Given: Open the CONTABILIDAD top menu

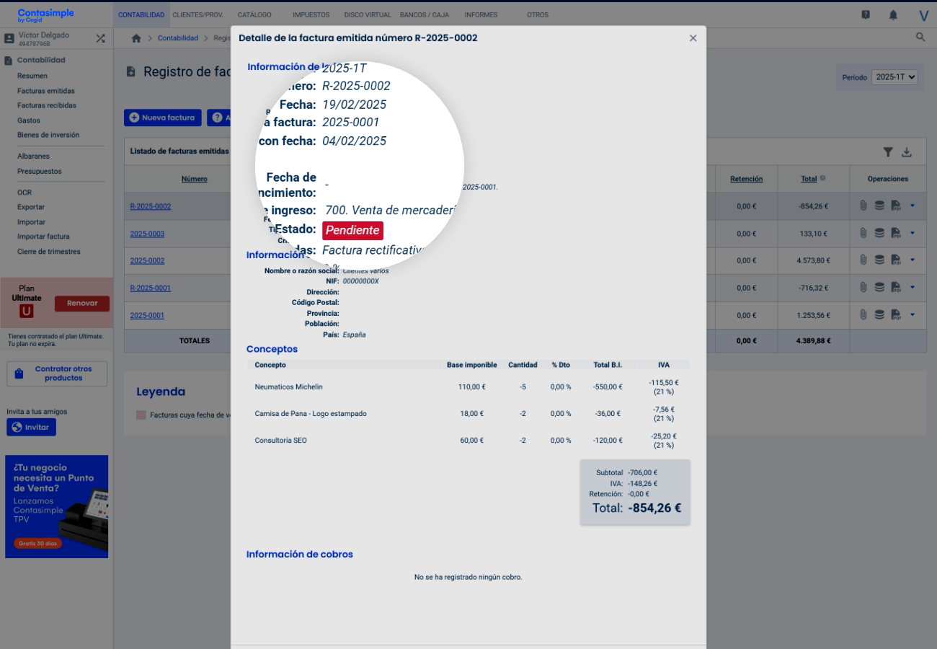Looking at the screenshot, I should (x=141, y=15).
